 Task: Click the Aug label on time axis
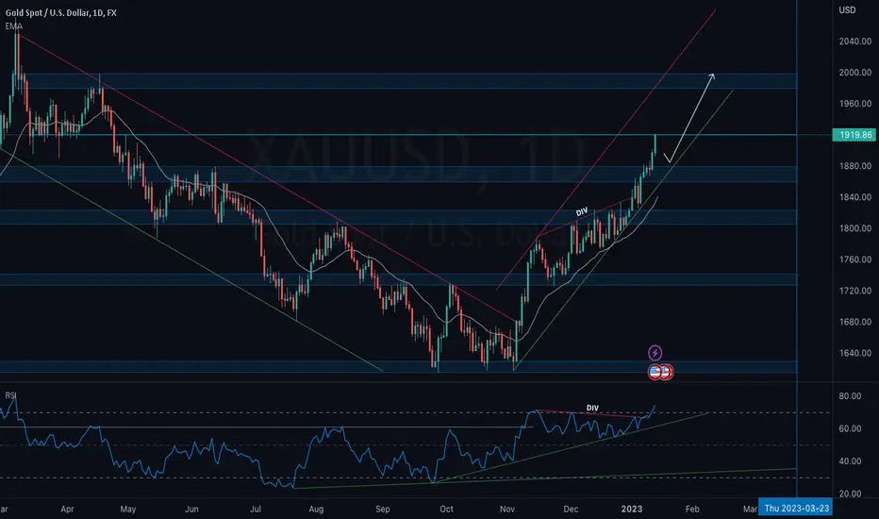point(316,509)
